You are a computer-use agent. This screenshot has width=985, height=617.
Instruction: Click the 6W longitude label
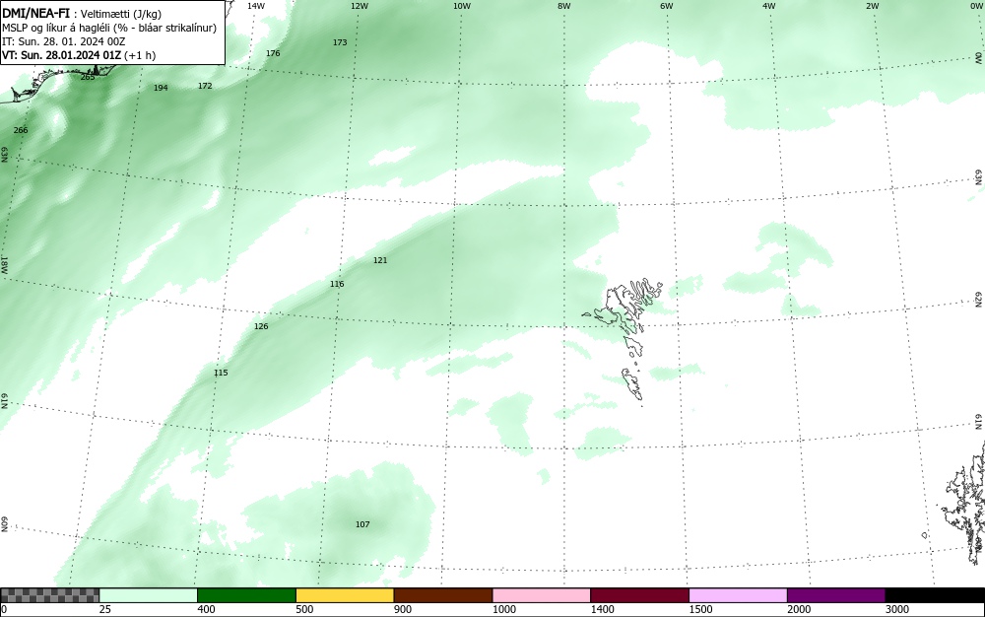667,6
